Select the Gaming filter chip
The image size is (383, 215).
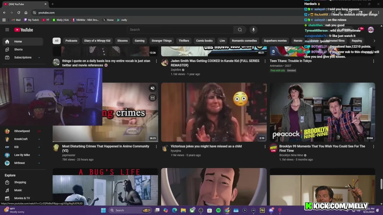(x=139, y=41)
